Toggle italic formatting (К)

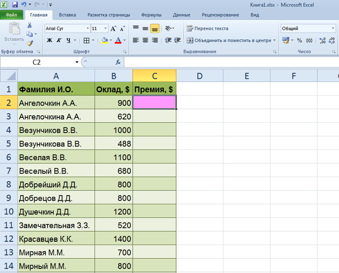pos(59,40)
